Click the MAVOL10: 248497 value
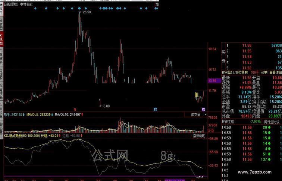 pyautogui.click(x=68, y=114)
